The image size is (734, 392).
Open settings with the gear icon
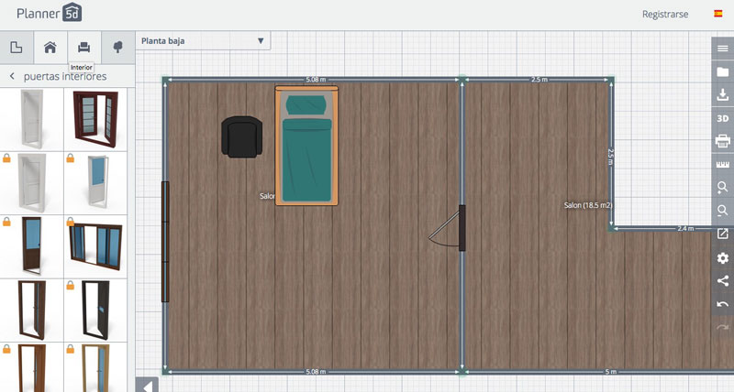722,258
